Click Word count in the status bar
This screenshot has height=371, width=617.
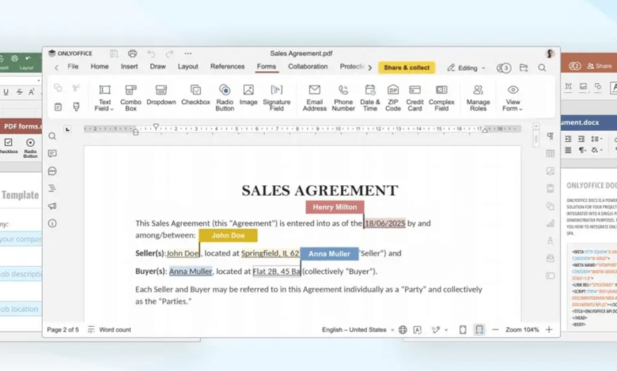coord(109,330)
